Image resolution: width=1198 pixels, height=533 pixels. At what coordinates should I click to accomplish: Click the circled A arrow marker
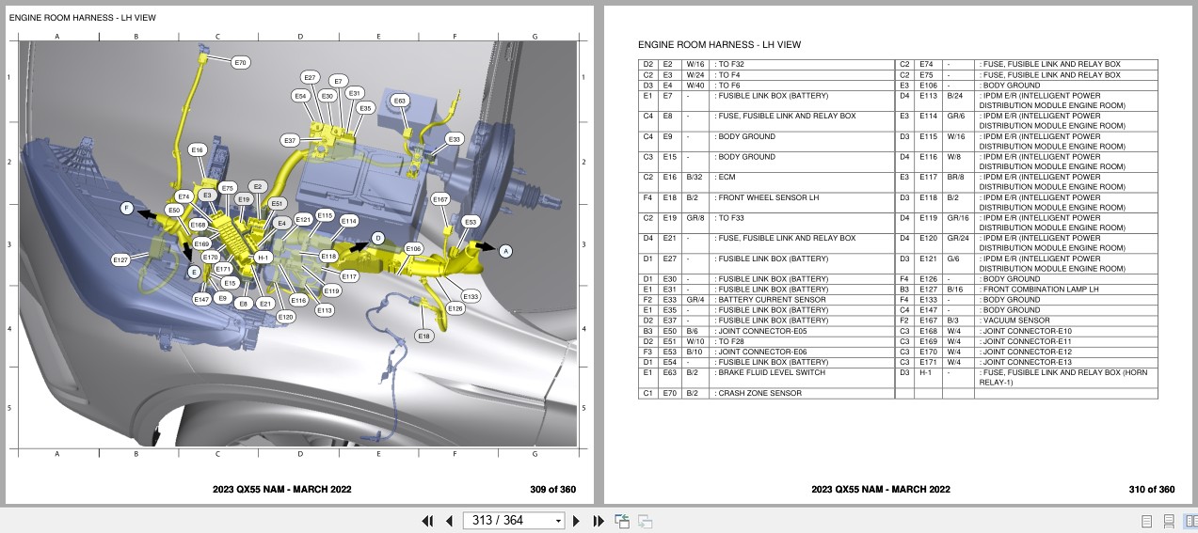point(505,251)
